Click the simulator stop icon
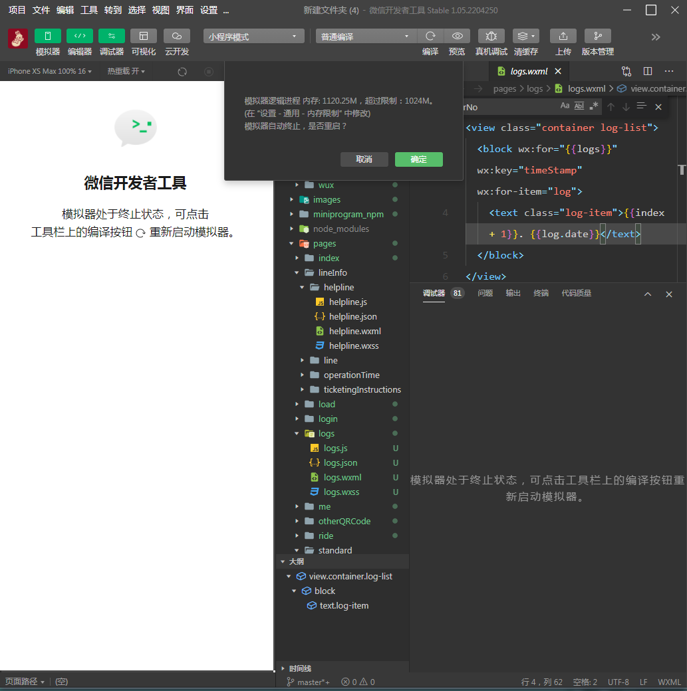The image size is (687, 691). pyautogui.click(x=209, y=72)
